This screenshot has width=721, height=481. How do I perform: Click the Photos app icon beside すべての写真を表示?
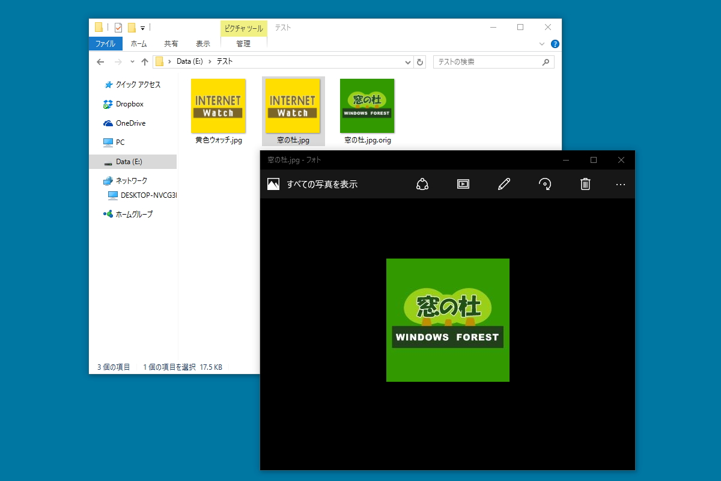coord(272,184)
